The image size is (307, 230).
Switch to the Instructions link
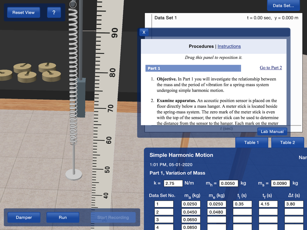pos(229,47)
